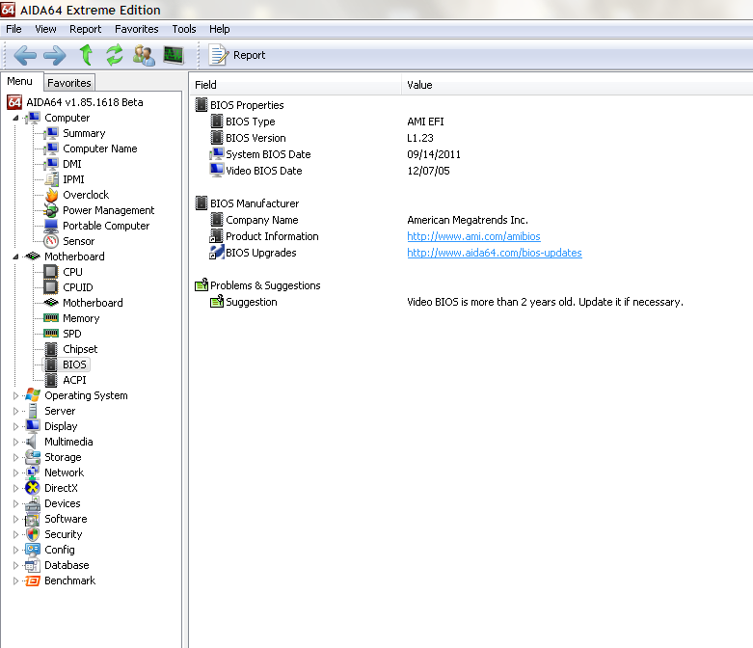Expand the Network node
Viewport: 753px width, 648px height.
pos(15,472)
